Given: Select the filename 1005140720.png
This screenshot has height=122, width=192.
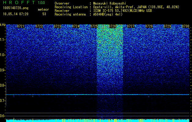Looking at the screenshot, I should 16,8.
